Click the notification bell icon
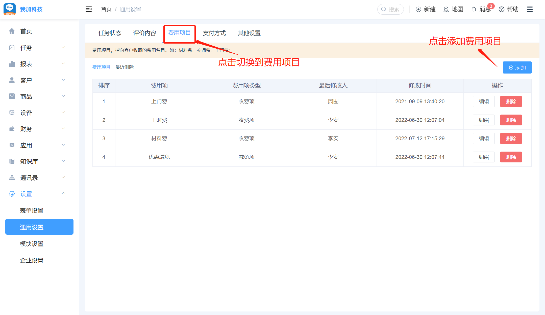Screen dimensions: 545x315 [x=474, y=9]
